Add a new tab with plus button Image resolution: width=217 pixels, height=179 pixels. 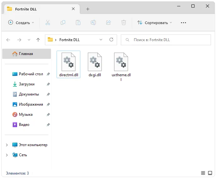point(88,9)
